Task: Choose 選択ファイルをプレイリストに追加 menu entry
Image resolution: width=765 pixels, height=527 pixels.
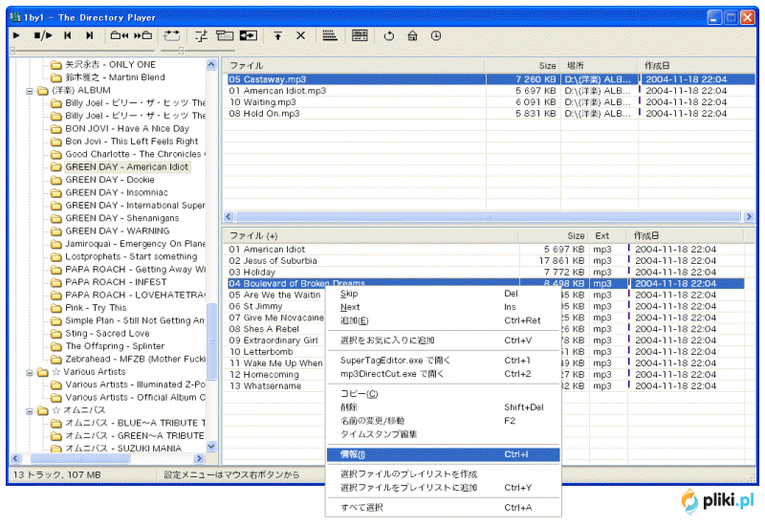Action: tap(443, 488)
